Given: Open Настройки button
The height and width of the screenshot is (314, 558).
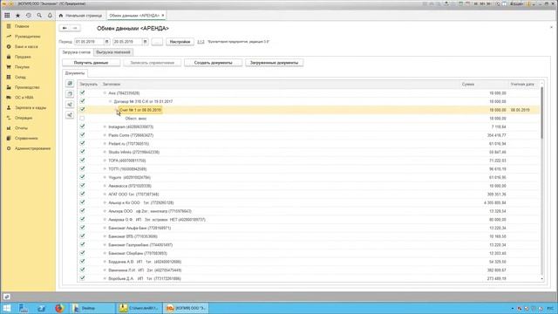Looking at the screenshot, I should [x=180, y=42].
